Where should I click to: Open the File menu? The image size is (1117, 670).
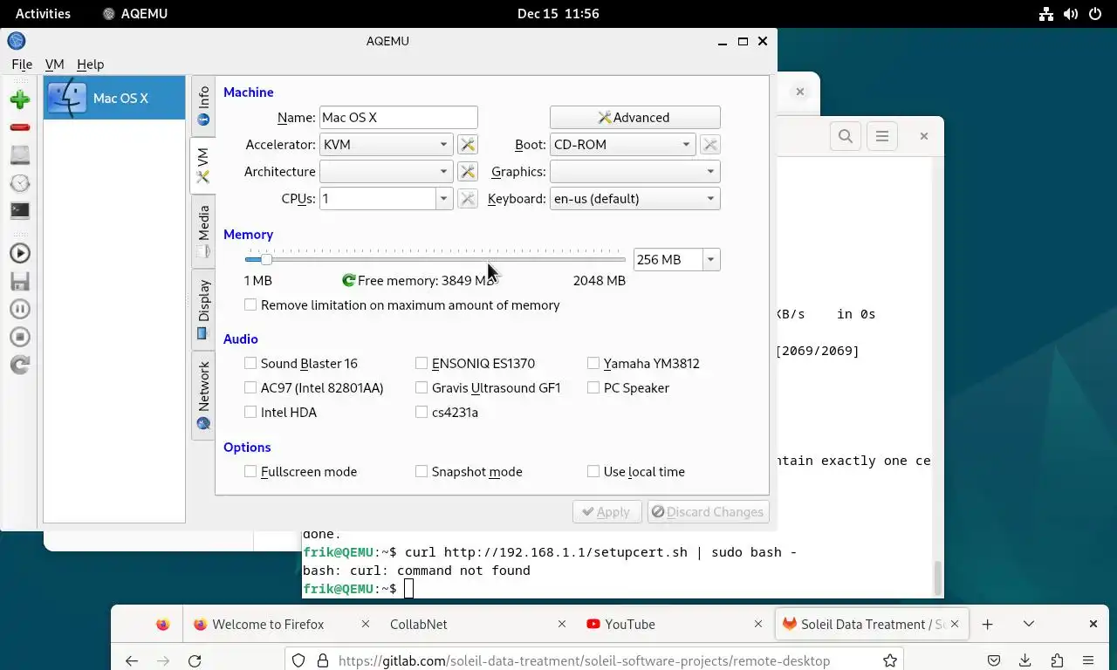[x=22, y=65]
